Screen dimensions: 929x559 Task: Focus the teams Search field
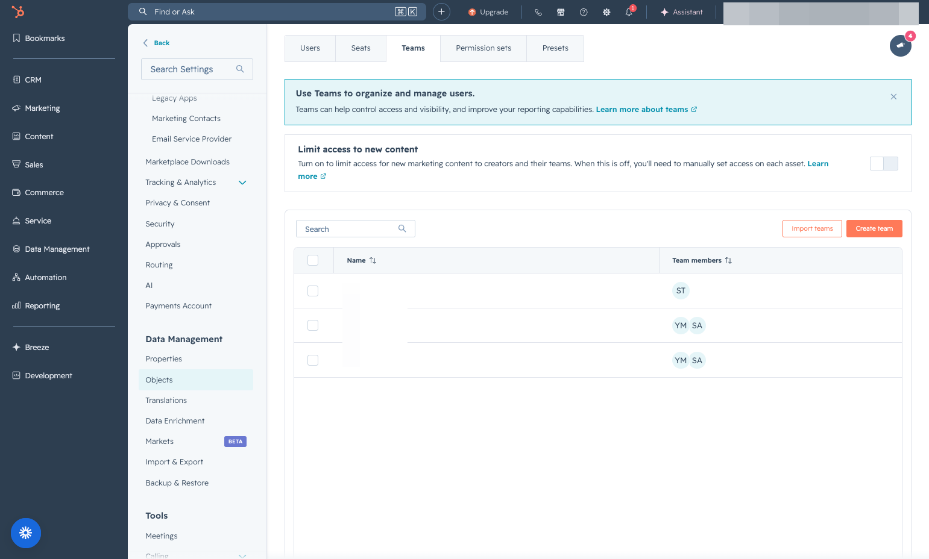click(356, 229)
